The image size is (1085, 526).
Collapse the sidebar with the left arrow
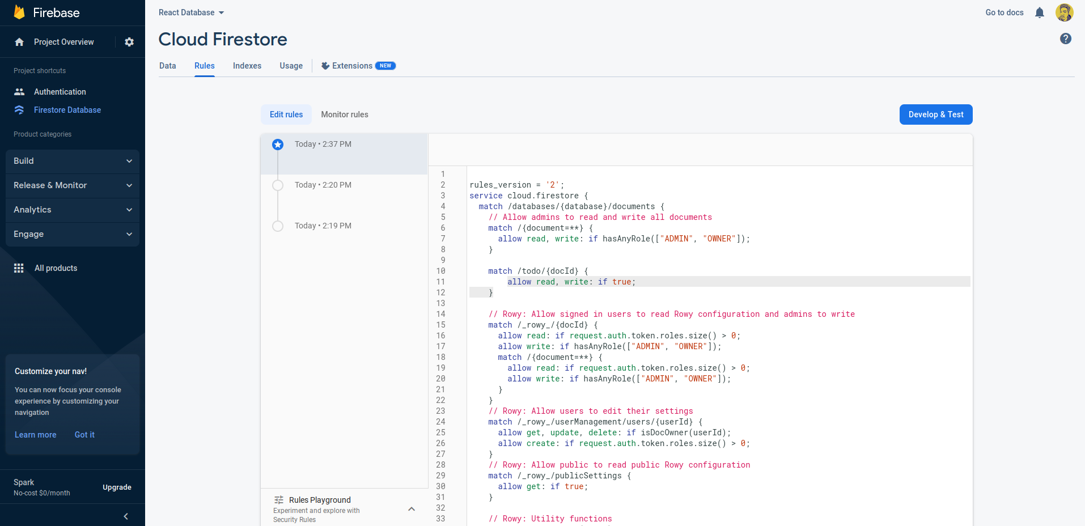(126, 516)
